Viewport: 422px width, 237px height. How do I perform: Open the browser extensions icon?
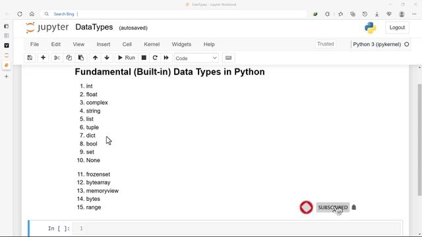327,14
